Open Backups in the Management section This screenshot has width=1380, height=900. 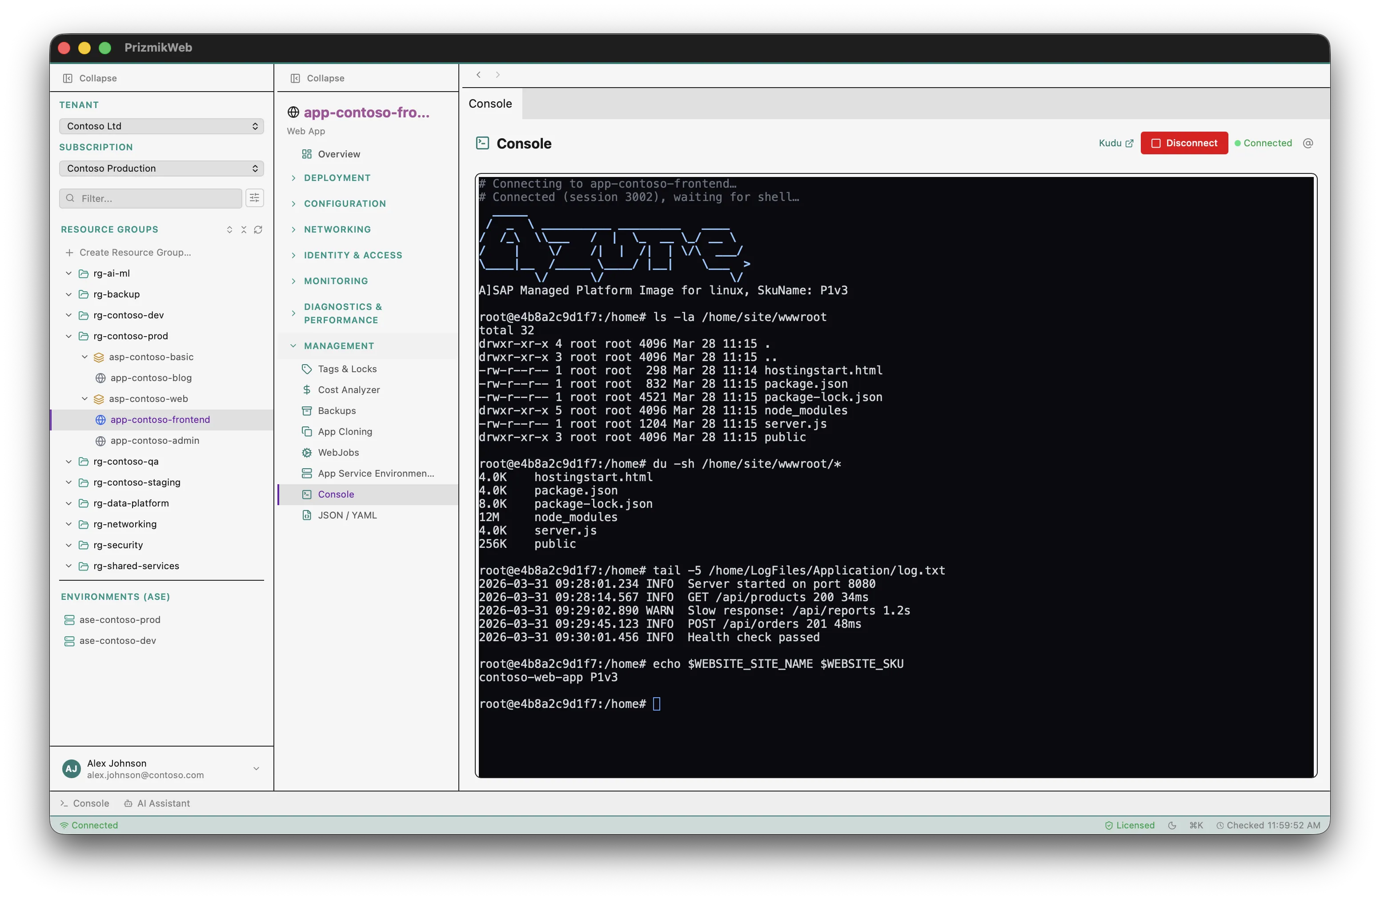[337, 410]
